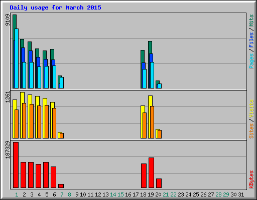
Task: Click the day 9 label on the x-axis
Action: [77, 194]
